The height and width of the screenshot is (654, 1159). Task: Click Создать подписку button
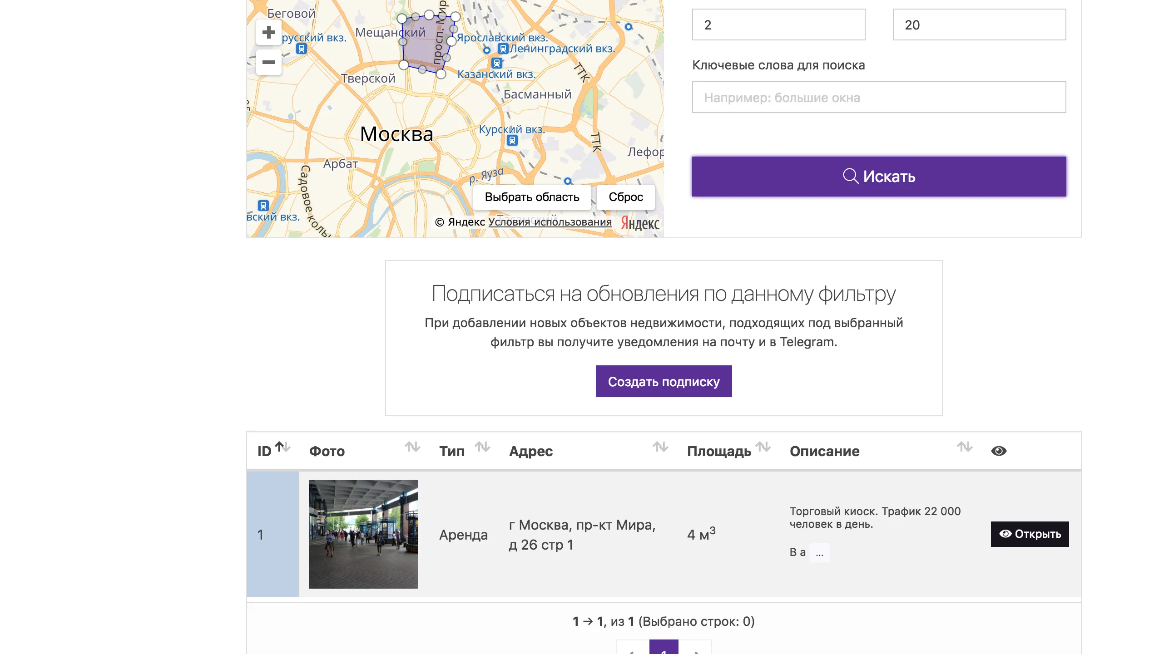point(664,381)
